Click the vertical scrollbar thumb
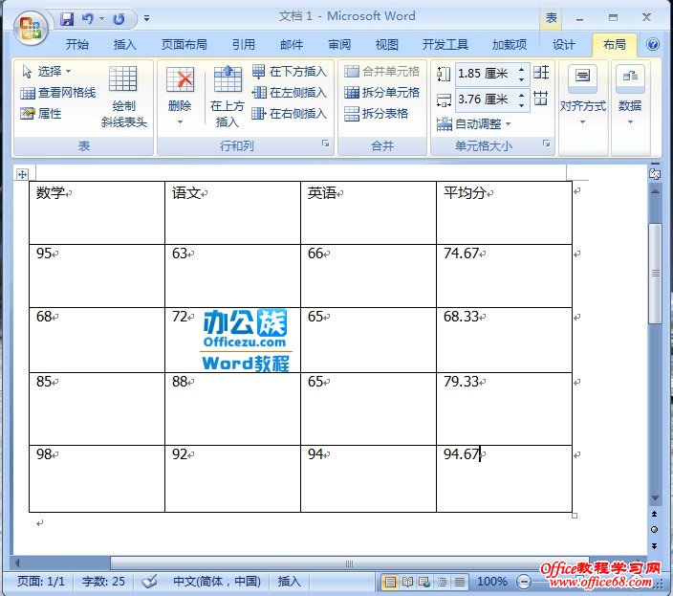This screenshot has width=673, height=596. click(655, 273)
